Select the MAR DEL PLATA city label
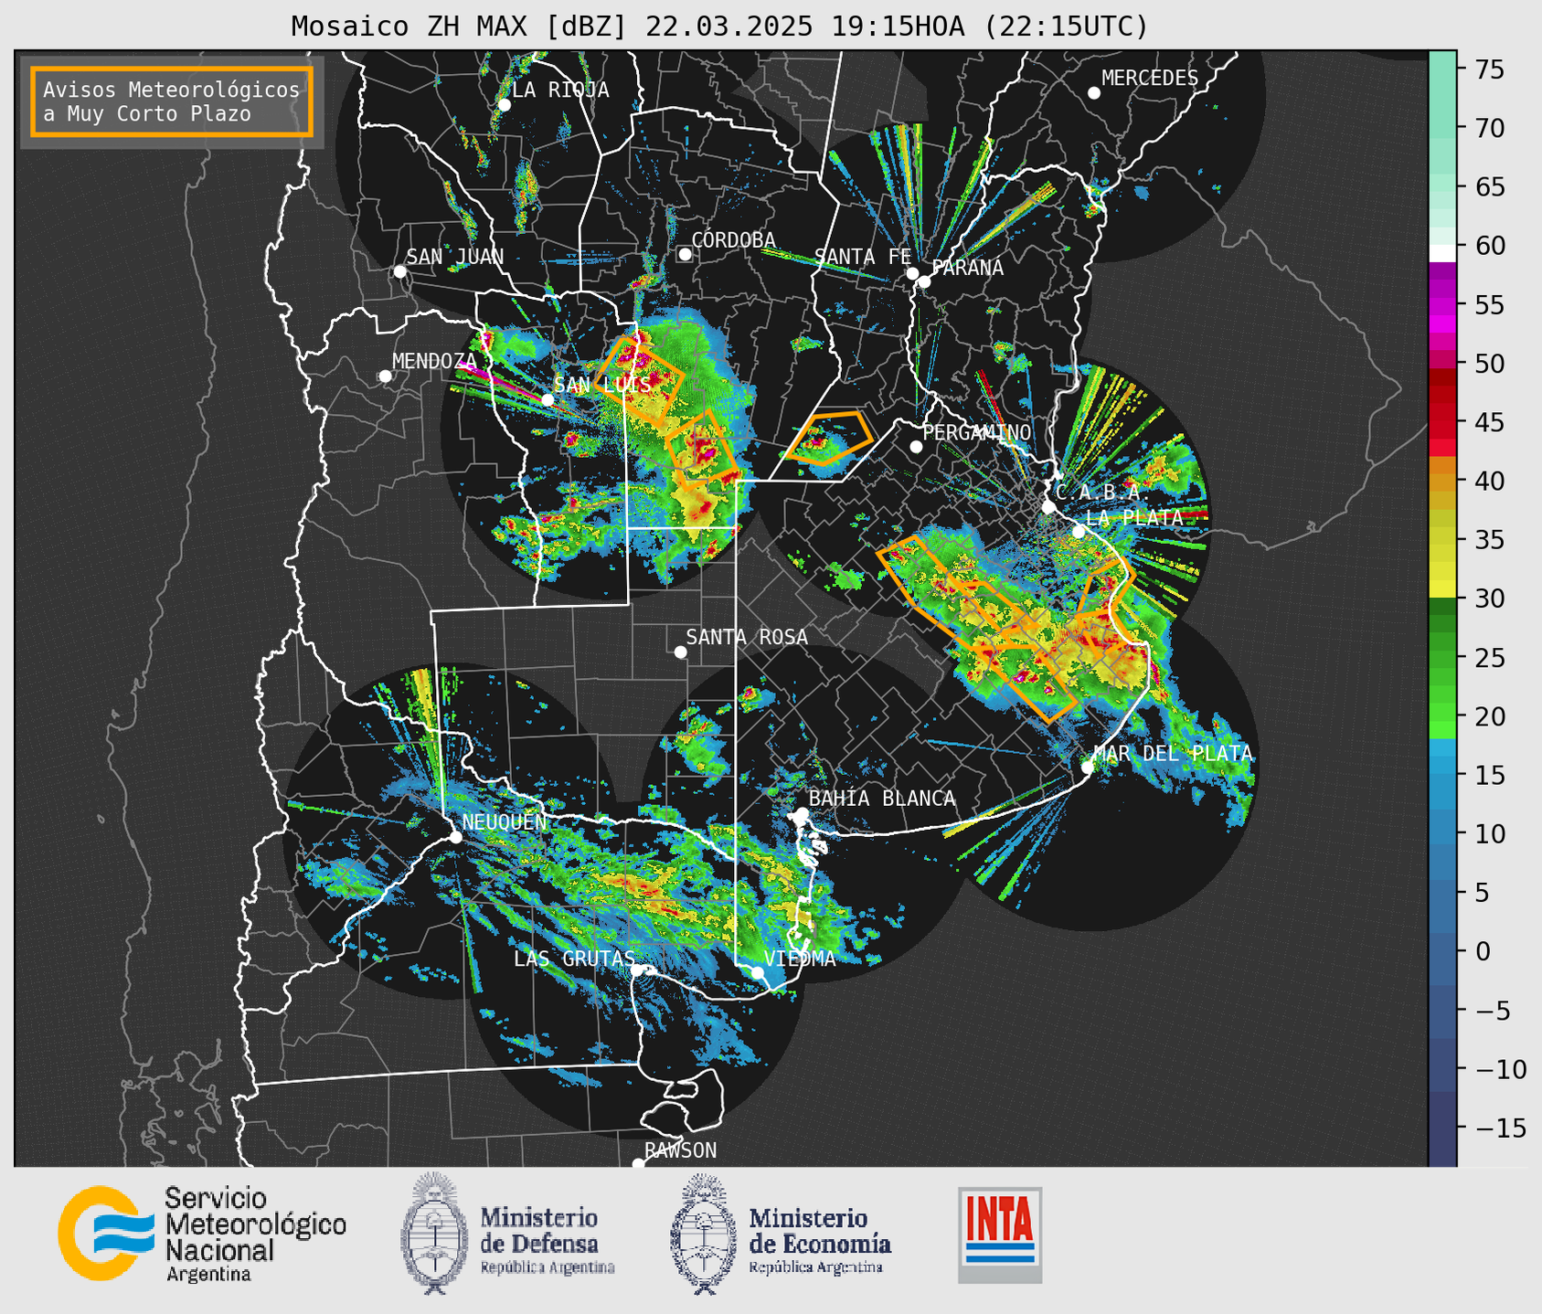1542x1314 pixels. tap(1173, 754)
